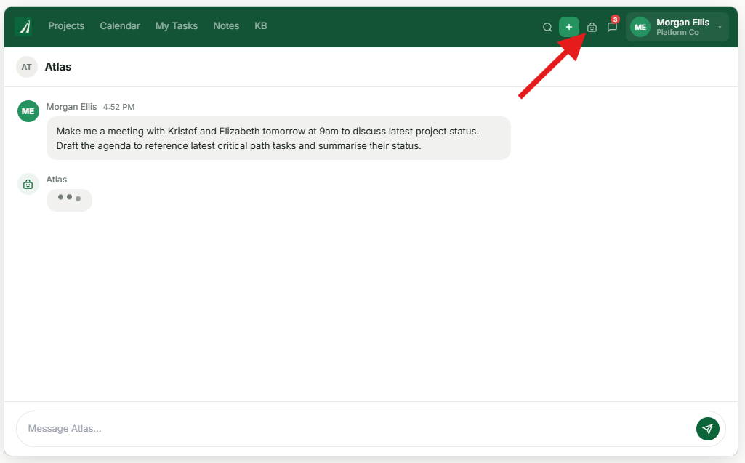Click the Atlas sender name label

[57, 180]
